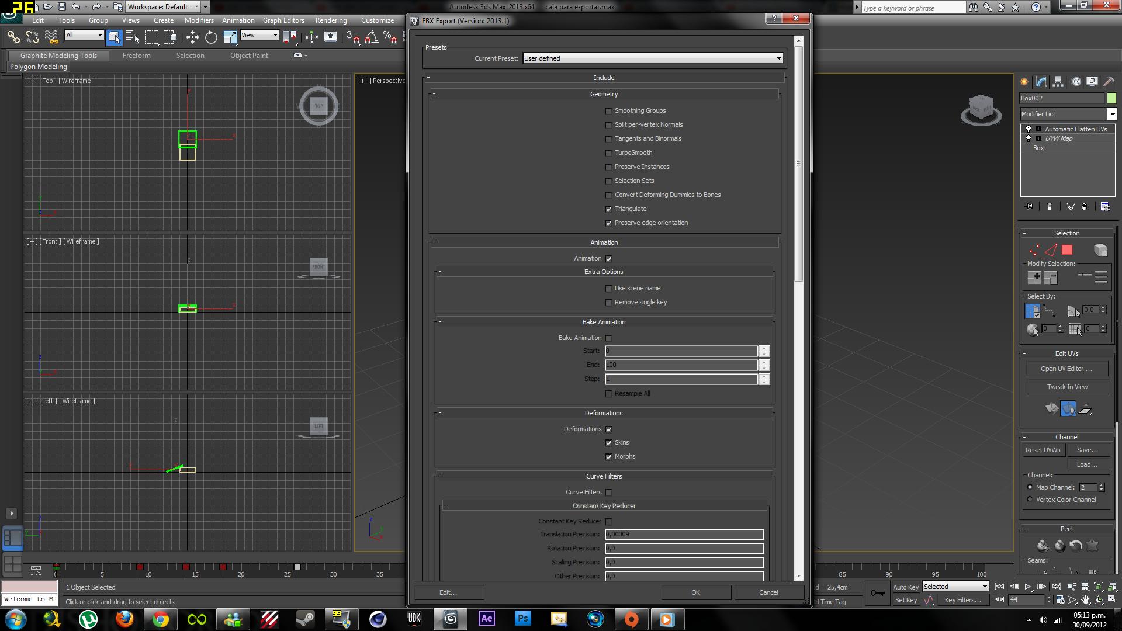The width and height of the screenshot is (1122, 631).
Task: Select the Map Channel radio button
Action: coord(1030,487)
